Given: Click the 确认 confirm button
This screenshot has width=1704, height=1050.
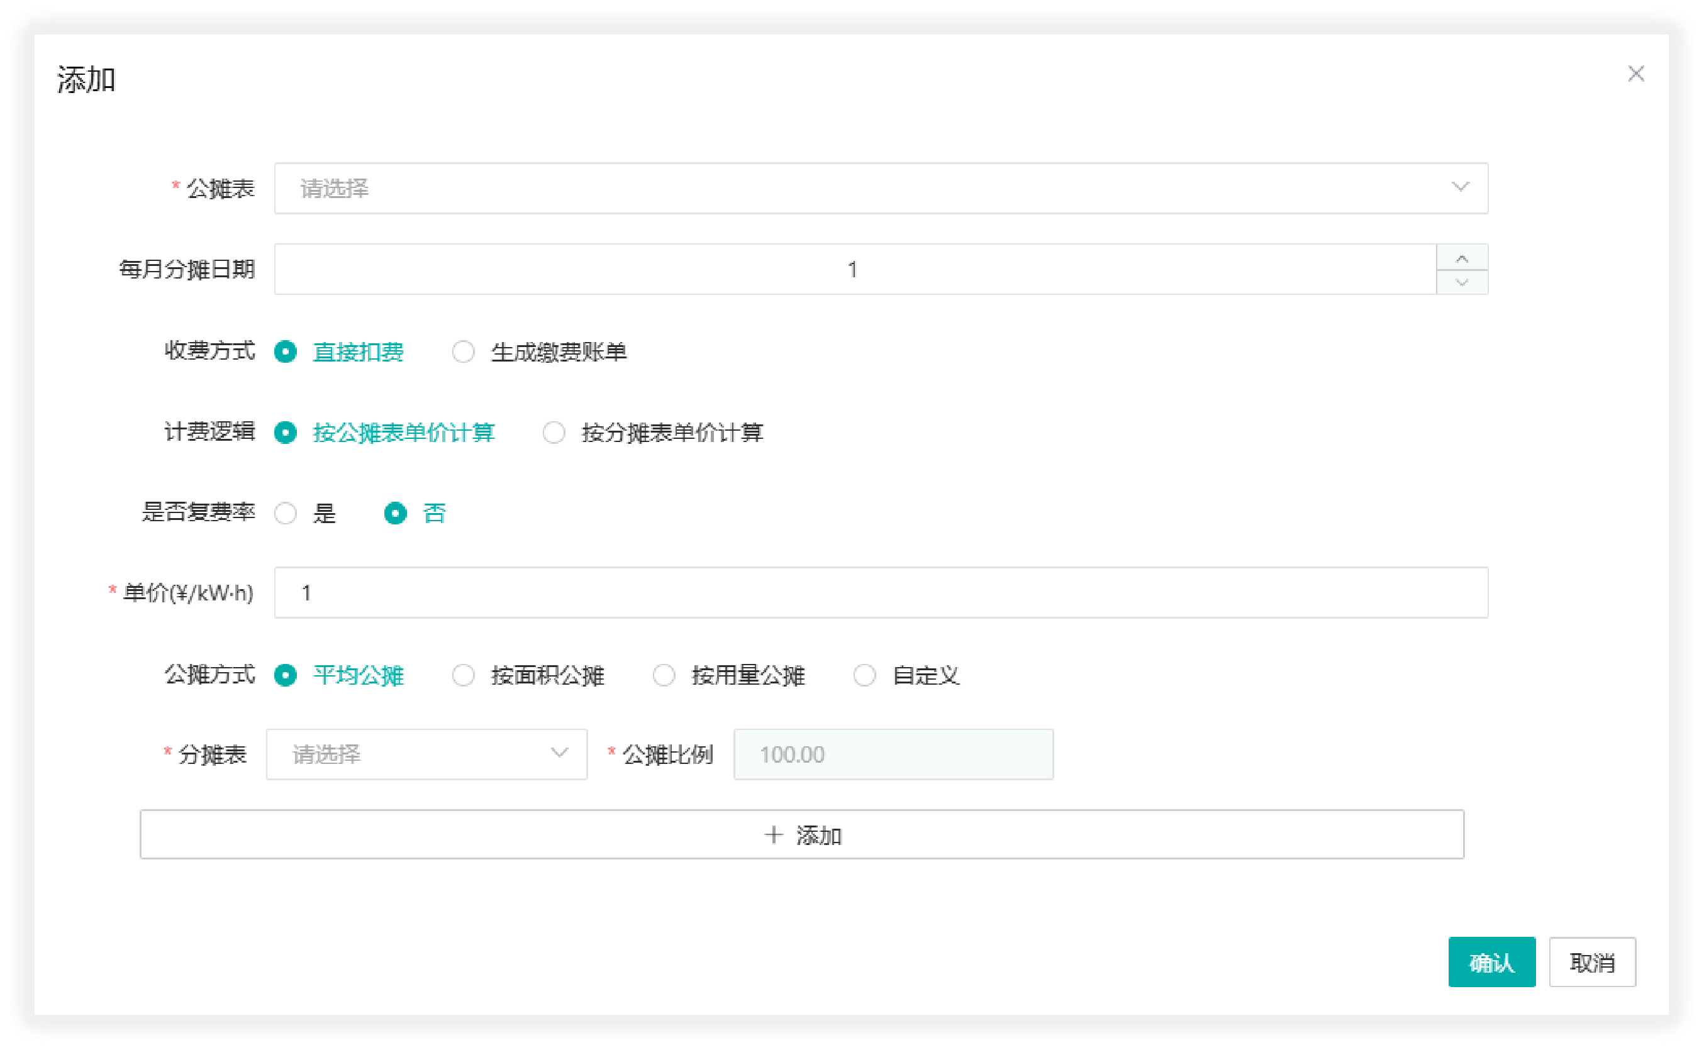Looking at the screenshot, I should [x=1491, y=963].
